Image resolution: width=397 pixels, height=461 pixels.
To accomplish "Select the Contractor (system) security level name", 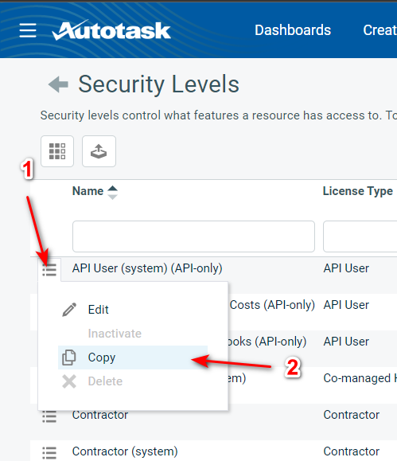I will pyautogui.click(x=125, y=451).
